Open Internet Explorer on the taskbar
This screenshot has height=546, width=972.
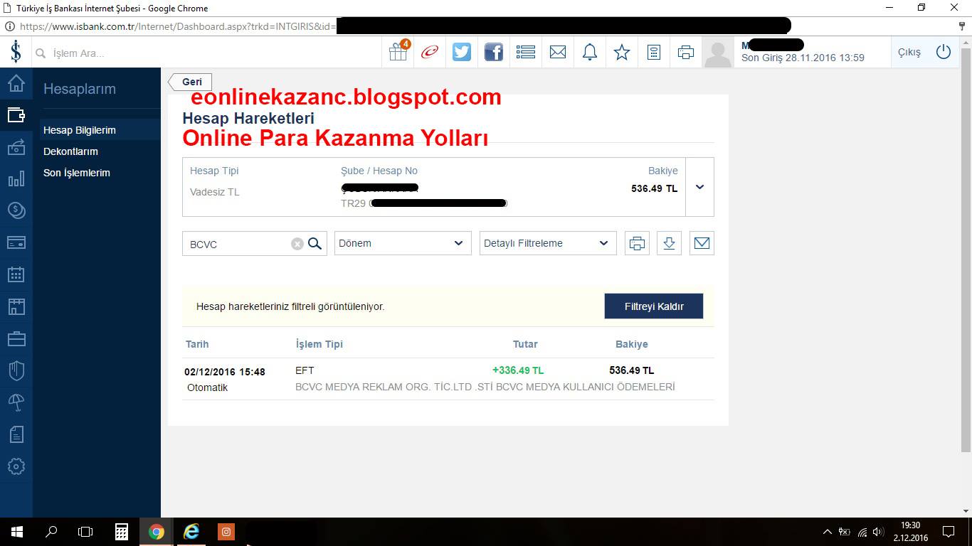point(191,532)
